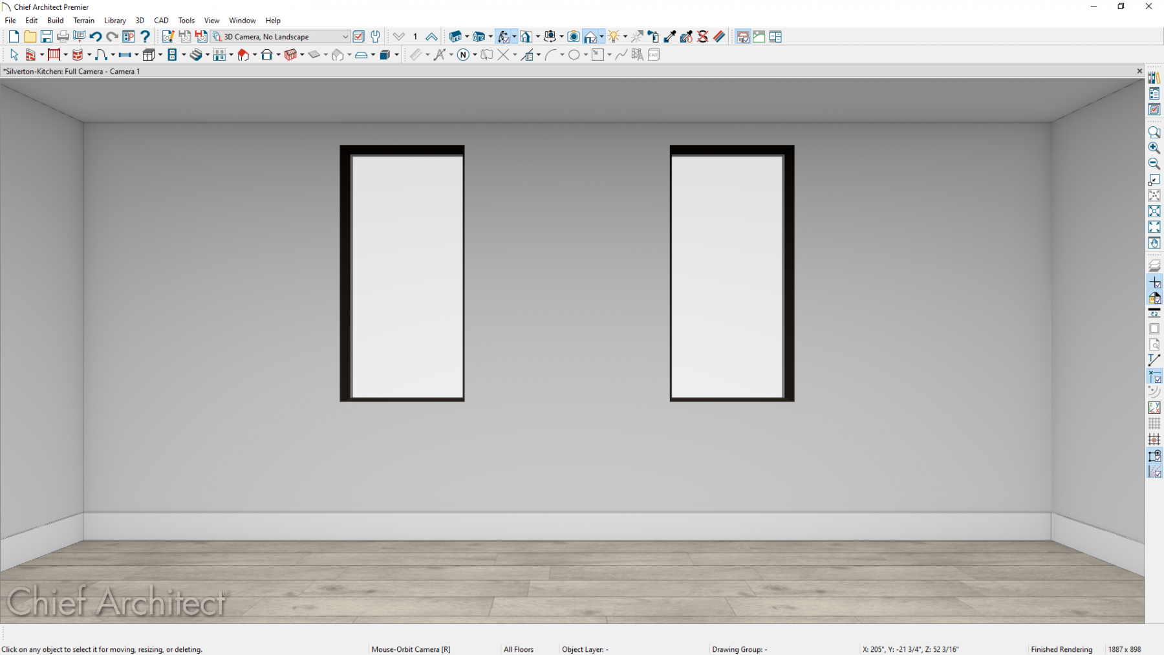
Task: Click the Down One Floor arrow
Action: [399, 37]
